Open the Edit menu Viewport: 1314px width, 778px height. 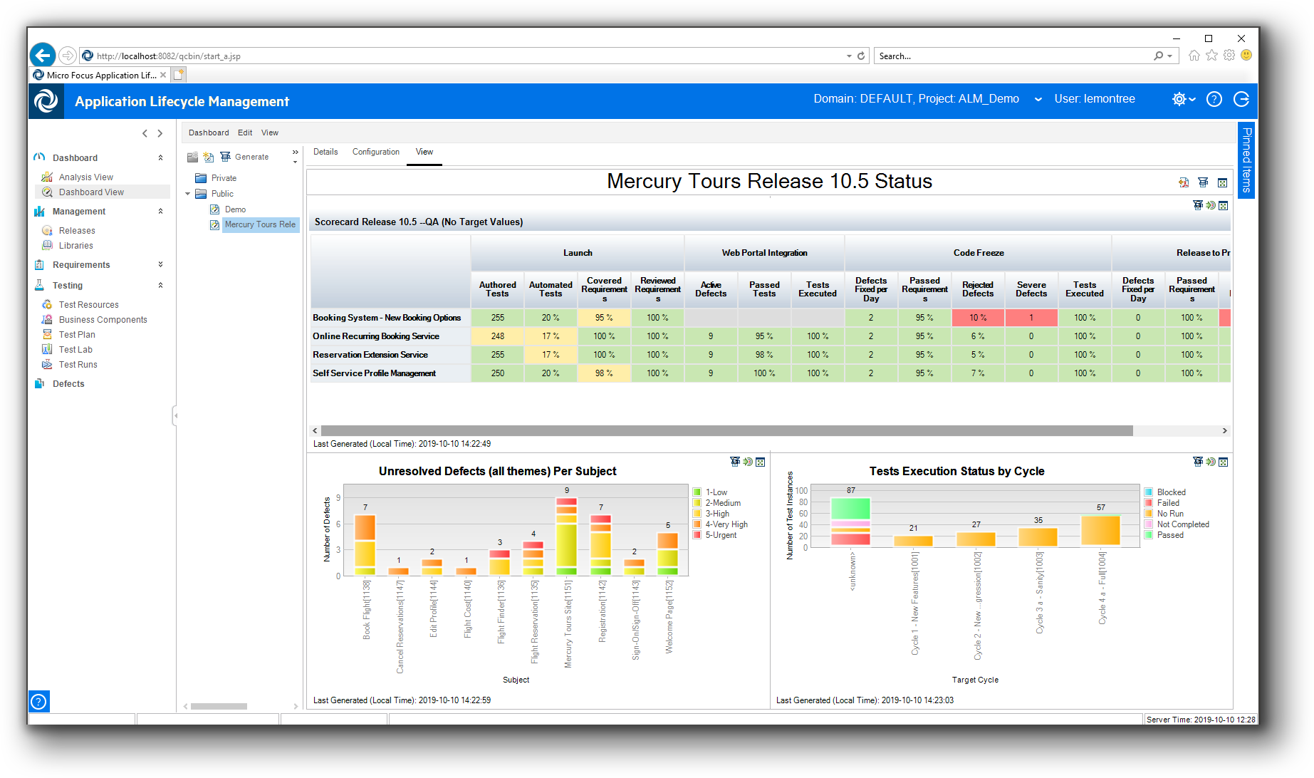[x=245, y=133]
